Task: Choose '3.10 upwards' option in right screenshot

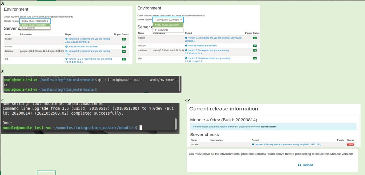Action: [x=161, y=30]
